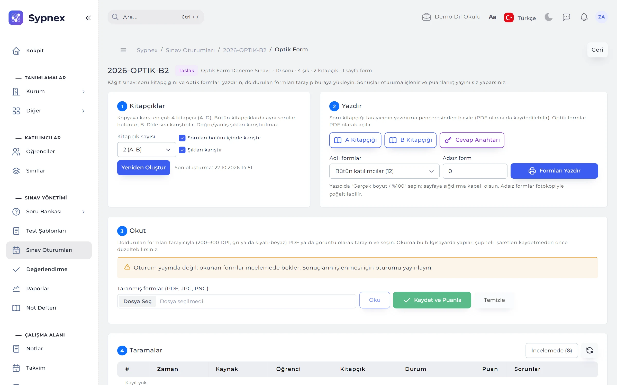Print B Kitapçığı

[411, 140]
